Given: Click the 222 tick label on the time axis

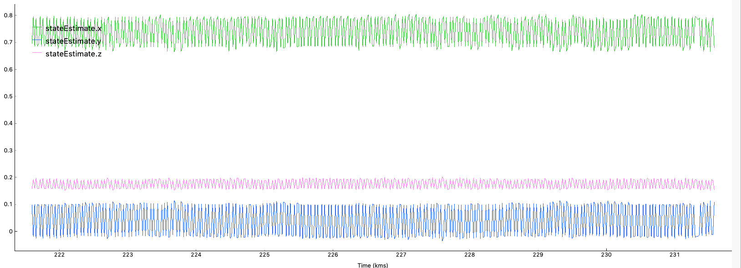Looking at the screenshot, I should [x=59, y=255].
